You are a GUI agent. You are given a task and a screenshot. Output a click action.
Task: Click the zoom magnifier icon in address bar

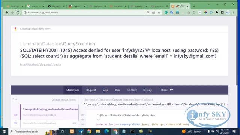pos(148,12)
